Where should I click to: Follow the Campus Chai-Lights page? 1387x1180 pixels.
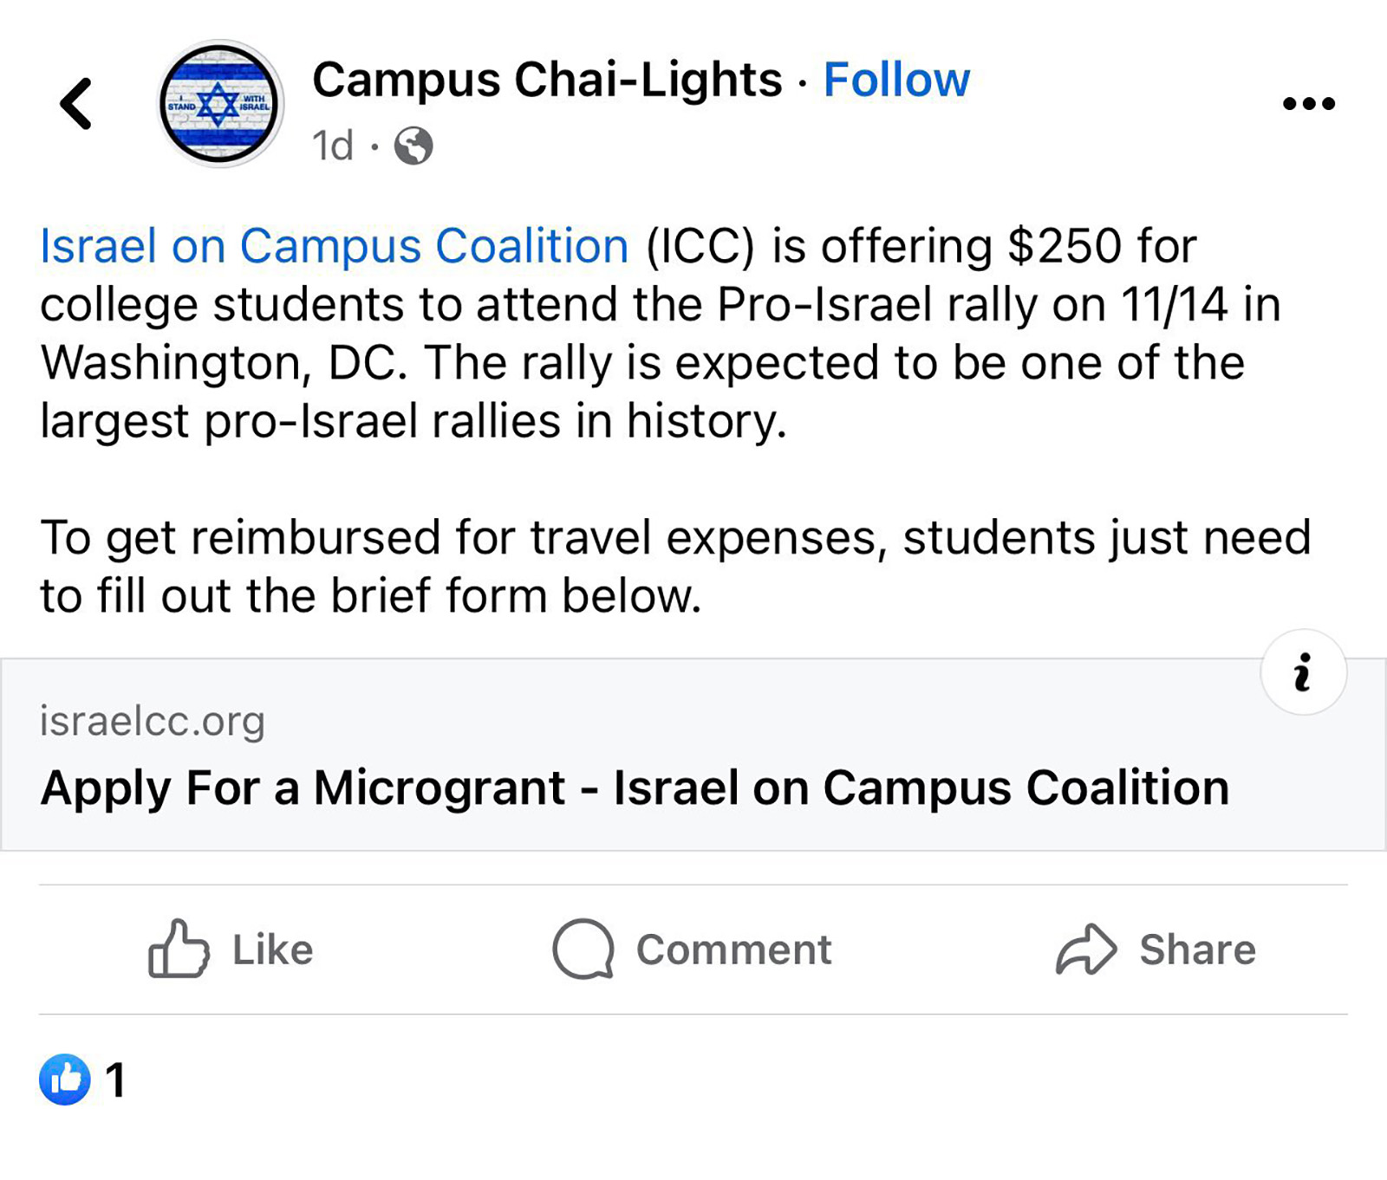tap(896, 80)
